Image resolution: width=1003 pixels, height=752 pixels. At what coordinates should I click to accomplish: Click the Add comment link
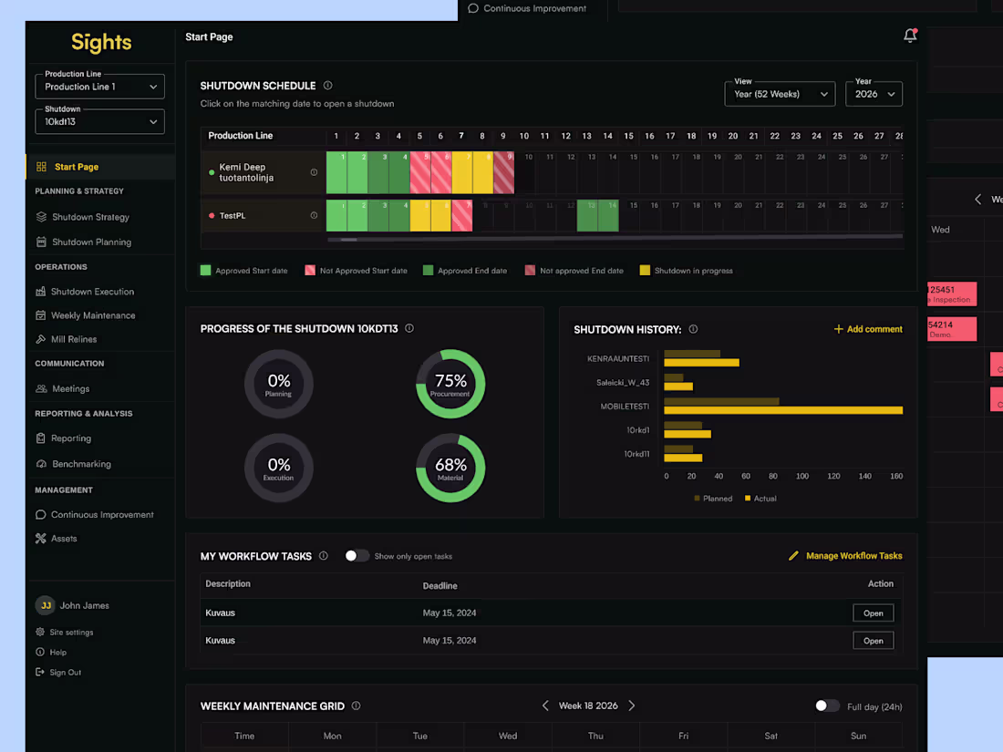click(868, 329)
